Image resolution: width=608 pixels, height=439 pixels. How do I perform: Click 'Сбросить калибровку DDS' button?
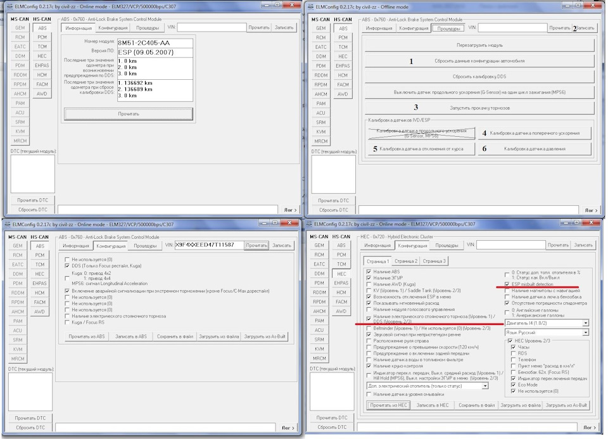[x=479, y=77]
